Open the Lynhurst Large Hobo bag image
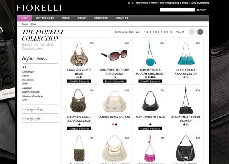229x164 pixels. click(79, 54)
